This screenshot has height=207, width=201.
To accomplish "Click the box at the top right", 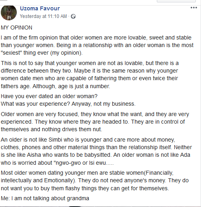I will pyautogui.click(x=176, y=1).
